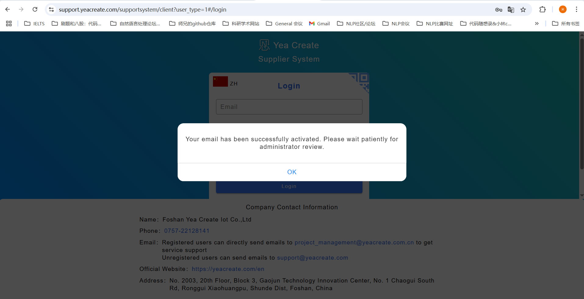Image resolution: width=584 pixels, height=299 pixels.
Task: Open the IELTS bookmark folder
Action: click(34, 23)
